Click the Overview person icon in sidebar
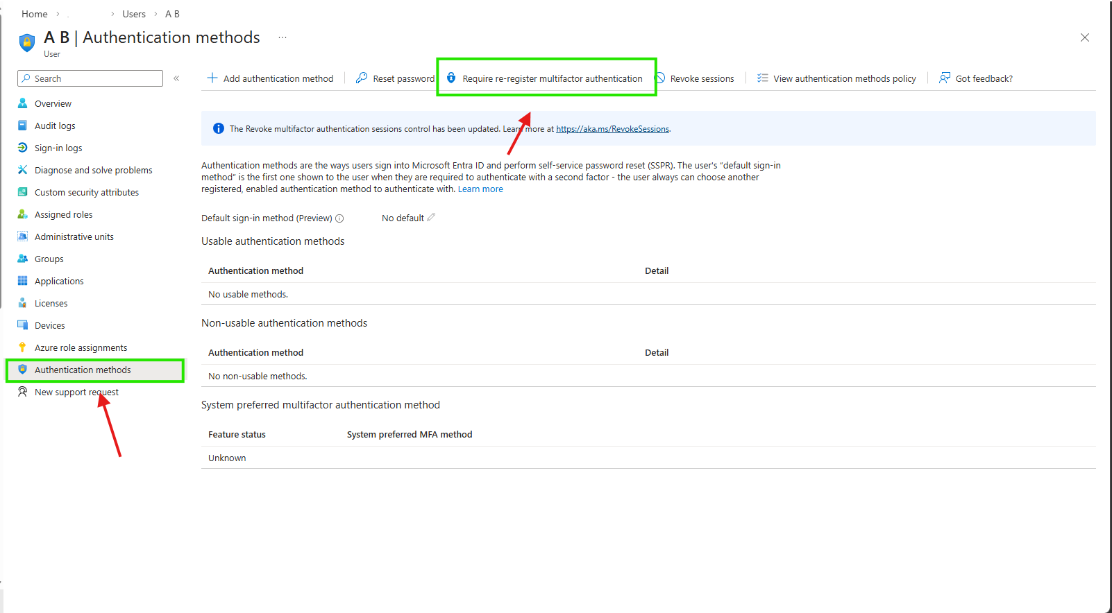The image size is (1112, 613). pyautogui.click(x=22, y=103)
